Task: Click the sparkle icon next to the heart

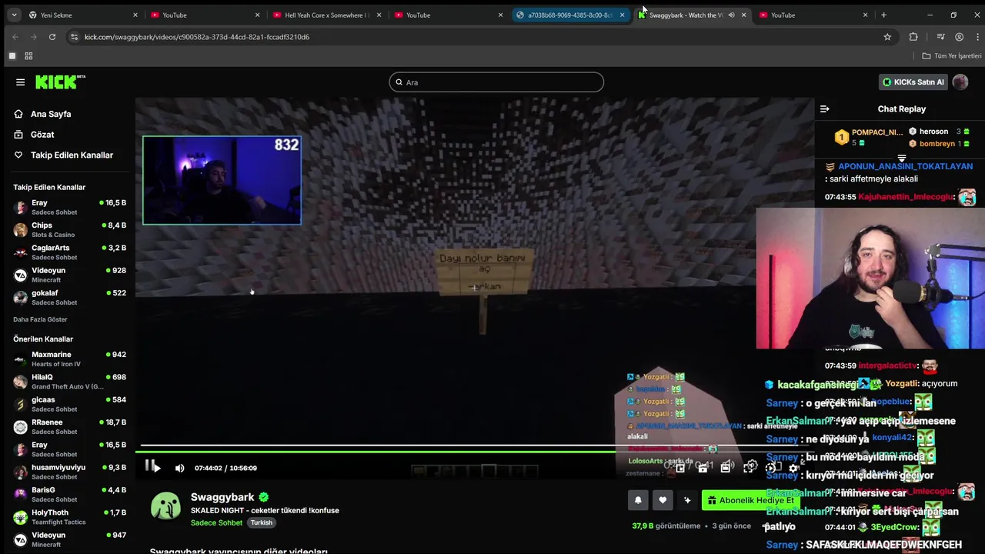Action: pyautogui.click(x=687, y=500)
